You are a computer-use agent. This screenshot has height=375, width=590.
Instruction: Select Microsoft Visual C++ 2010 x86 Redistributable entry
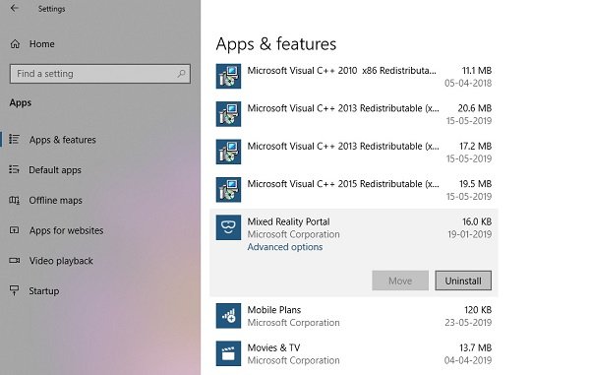354,77
